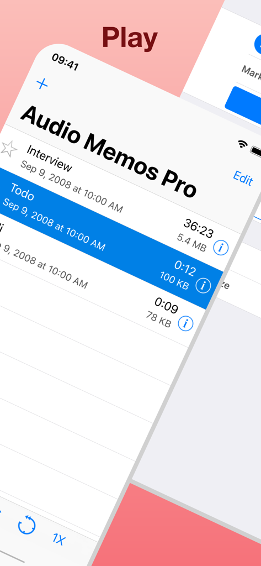261x566 pixels.
Task: Toggle the favorite star on Interview
Action: [x=9, y=149]
